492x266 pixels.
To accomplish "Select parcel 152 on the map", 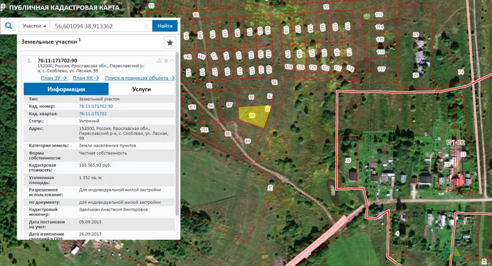I will (204, 130).
